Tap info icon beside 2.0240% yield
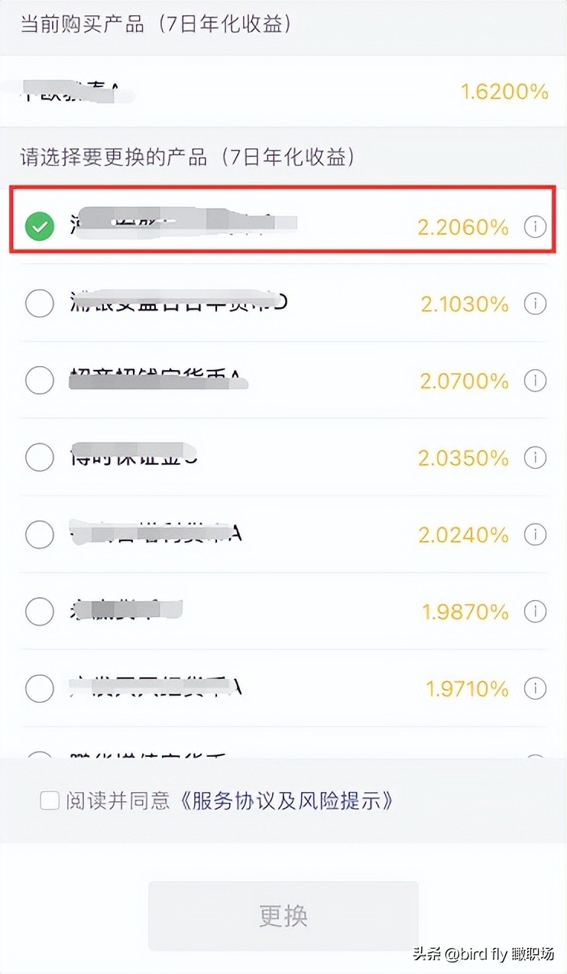 point(535,534)
